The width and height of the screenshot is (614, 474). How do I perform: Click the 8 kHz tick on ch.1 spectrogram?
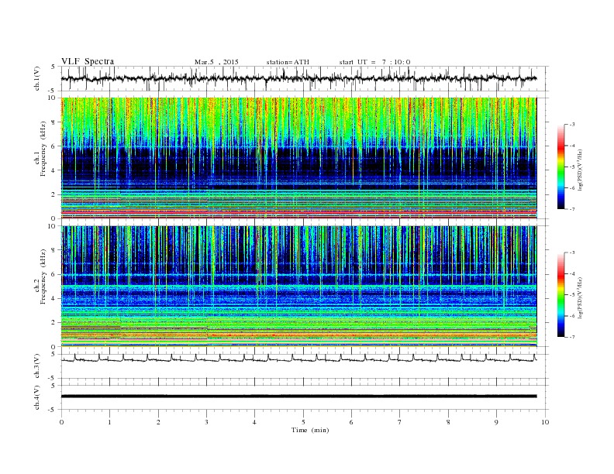[x=53, y=122]
